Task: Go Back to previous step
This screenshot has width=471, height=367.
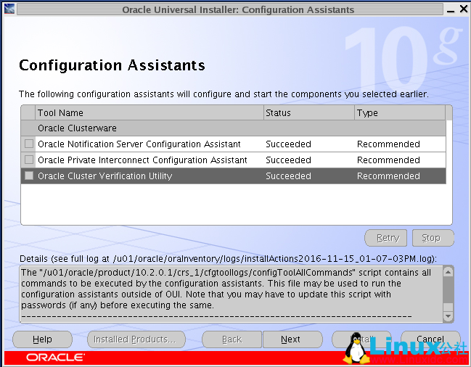Action: [232, 339]
